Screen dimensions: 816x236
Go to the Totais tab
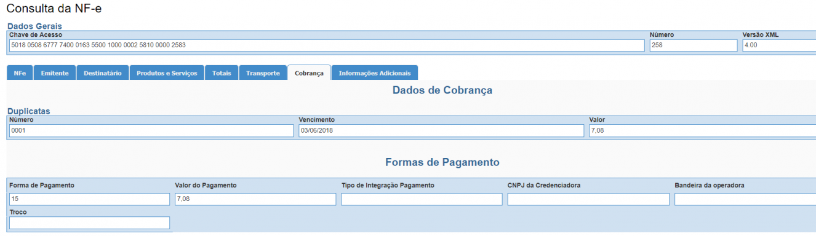click(x=222, y=73)
